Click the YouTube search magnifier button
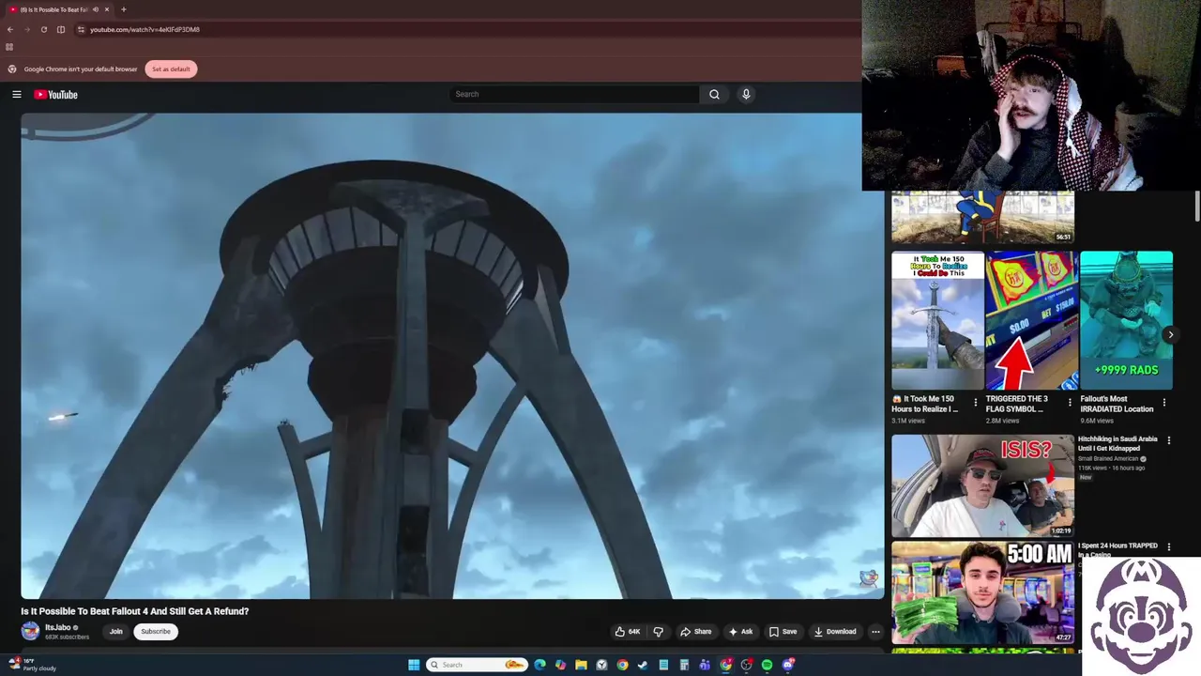The image size is (1201, 676). [714, 94]
